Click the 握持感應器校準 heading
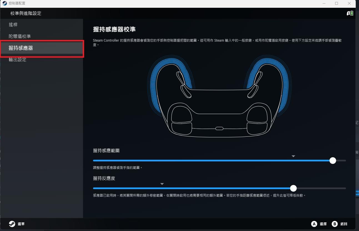This screenshot has height=231, width=359. (114, 29)
